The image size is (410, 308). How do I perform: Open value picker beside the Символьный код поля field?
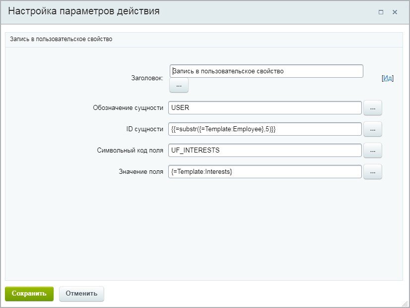coord(373,151)
